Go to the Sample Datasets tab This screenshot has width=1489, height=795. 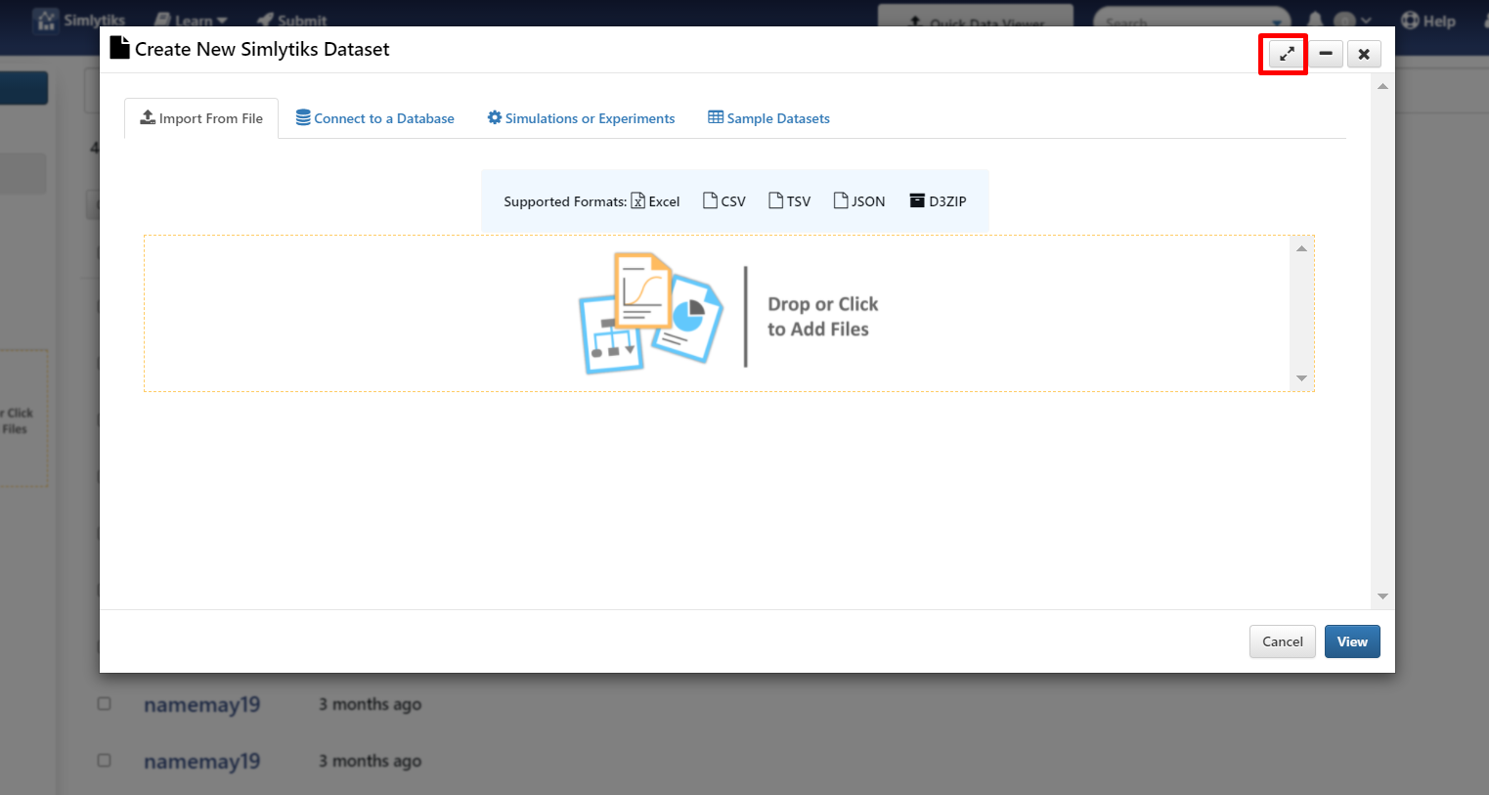(769, 118)
